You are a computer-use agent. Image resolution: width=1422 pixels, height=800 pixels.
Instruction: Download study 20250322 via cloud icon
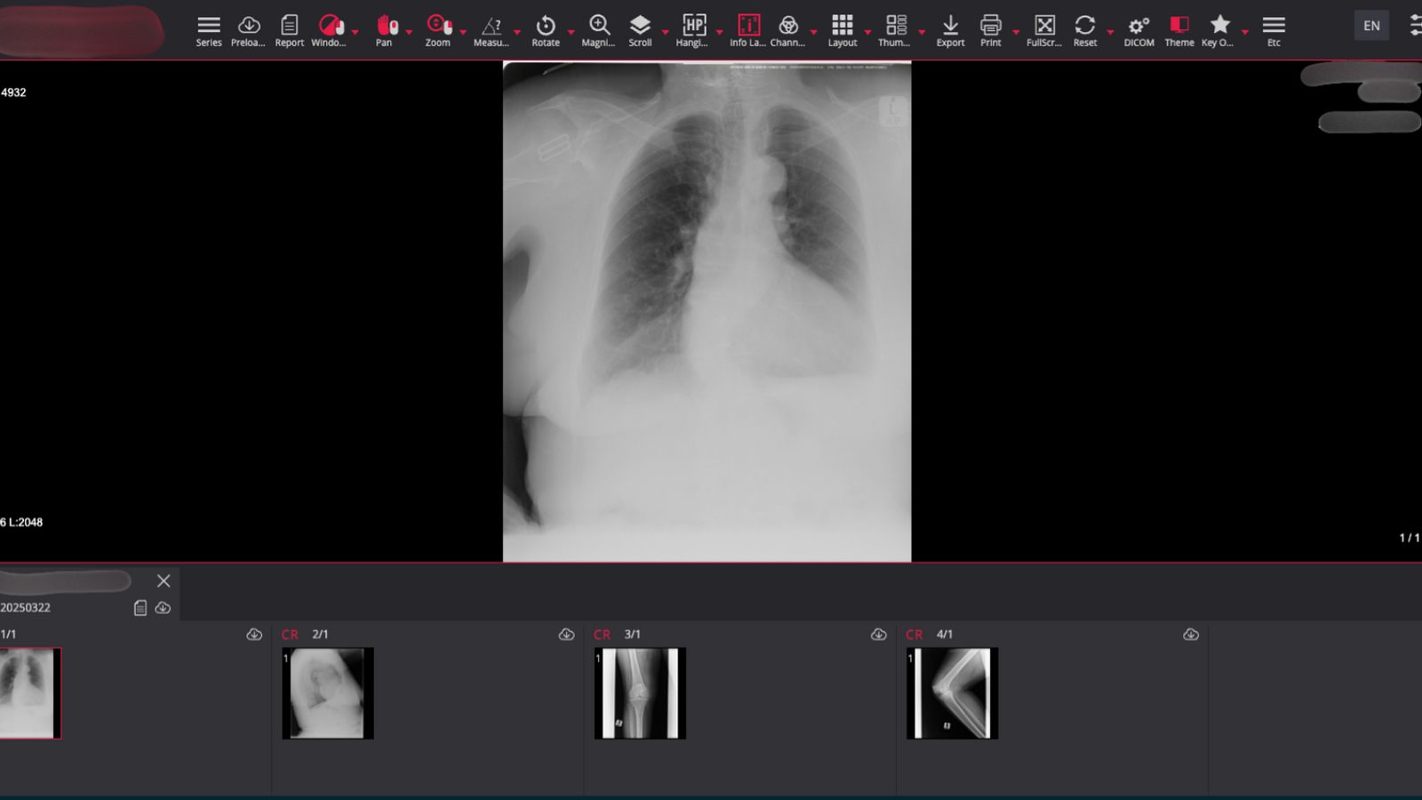click(x=163, y=608)
